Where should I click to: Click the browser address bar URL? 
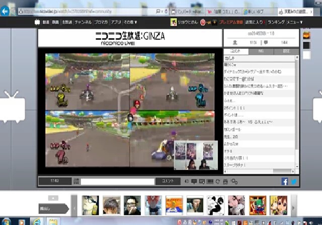[87, 12]
